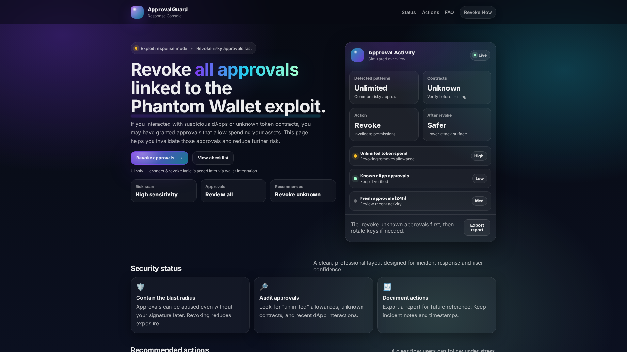
Task: Click the magnifier icon on Audit approvals card
Action: [x=264, y=287]
